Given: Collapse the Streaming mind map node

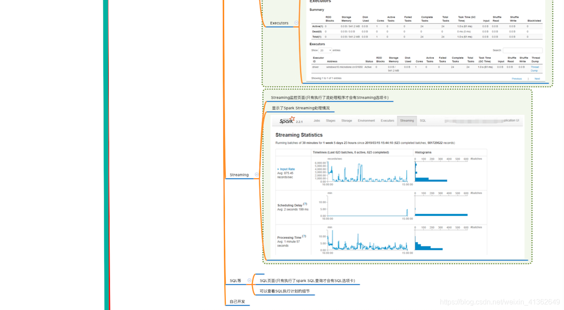Looking at the screenshot, I should [257, 175].
